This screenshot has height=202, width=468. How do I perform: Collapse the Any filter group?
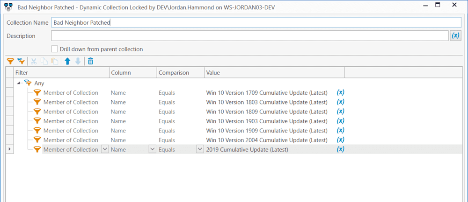pos(20,84)
